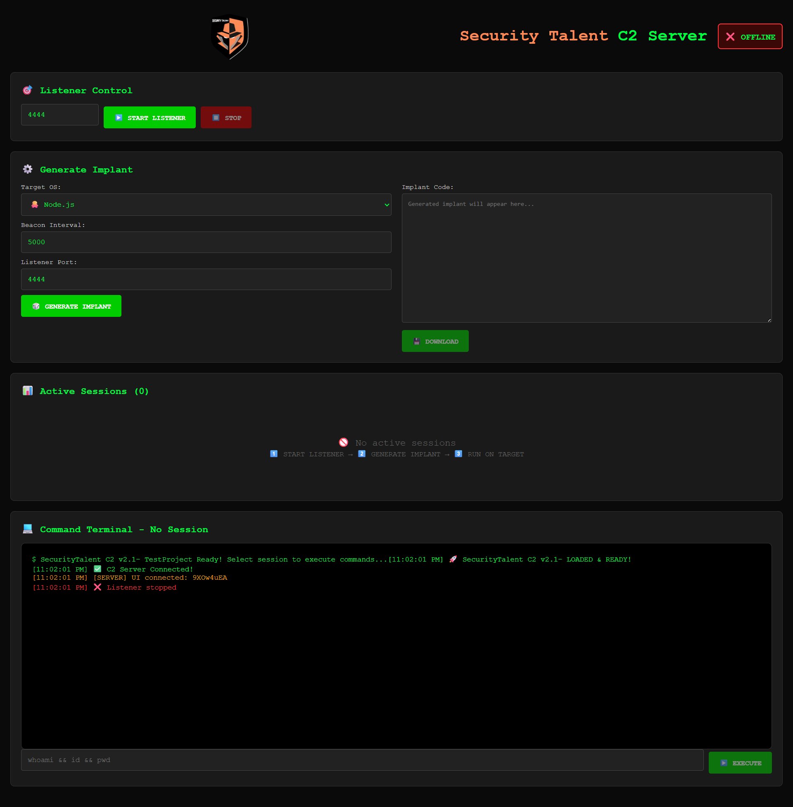793x807 pixels.
Task: Click the GENERATE IMPLANT button
Action: [x=71, y=306]
